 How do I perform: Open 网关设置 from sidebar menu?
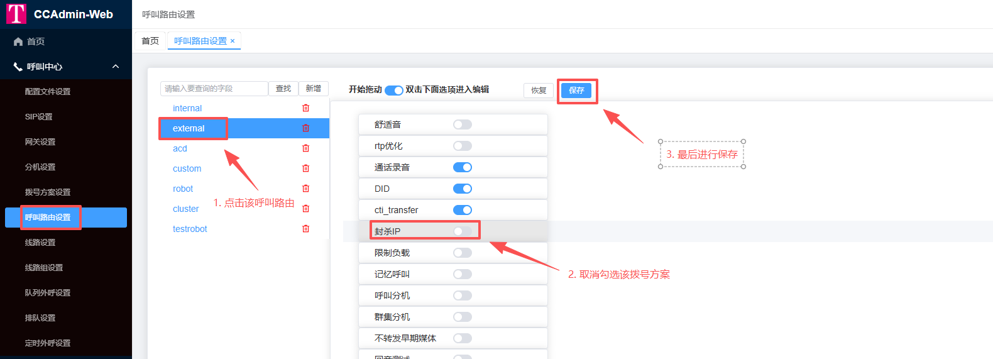pyautogui.click(x=40, y=142)
